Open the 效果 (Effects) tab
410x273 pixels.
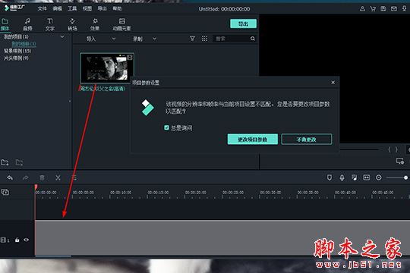[95, 24]
